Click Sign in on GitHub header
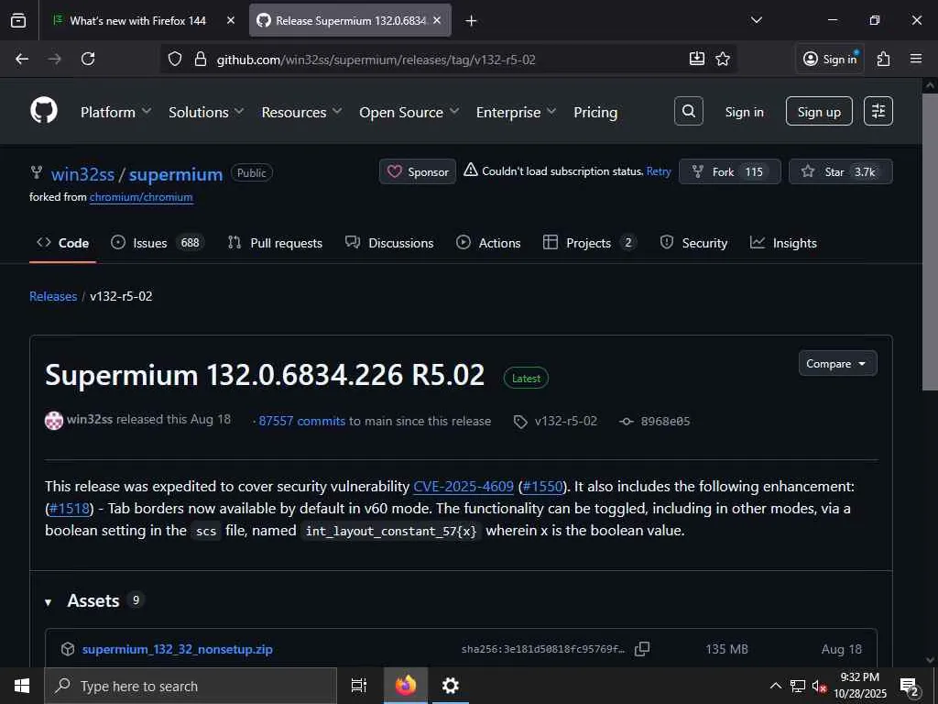Viewport: 938px width, 704px height. pyautogui.click(x=744, y=112)
